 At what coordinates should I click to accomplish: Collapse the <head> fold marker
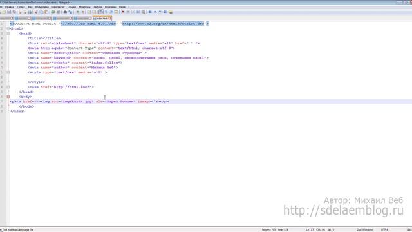coord(8,34)
